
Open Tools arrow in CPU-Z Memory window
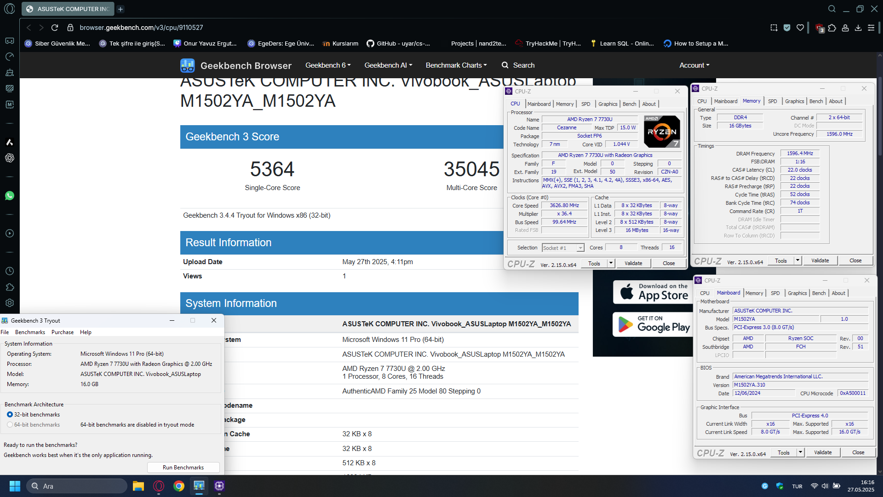click(797, 260)
